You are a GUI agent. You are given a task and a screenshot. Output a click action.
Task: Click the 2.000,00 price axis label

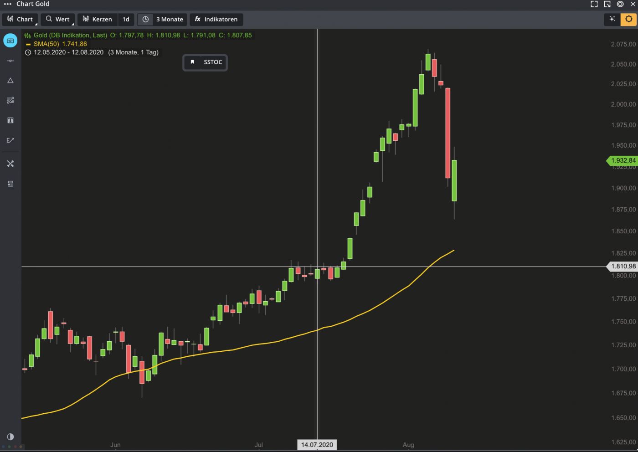click(623, 104)
